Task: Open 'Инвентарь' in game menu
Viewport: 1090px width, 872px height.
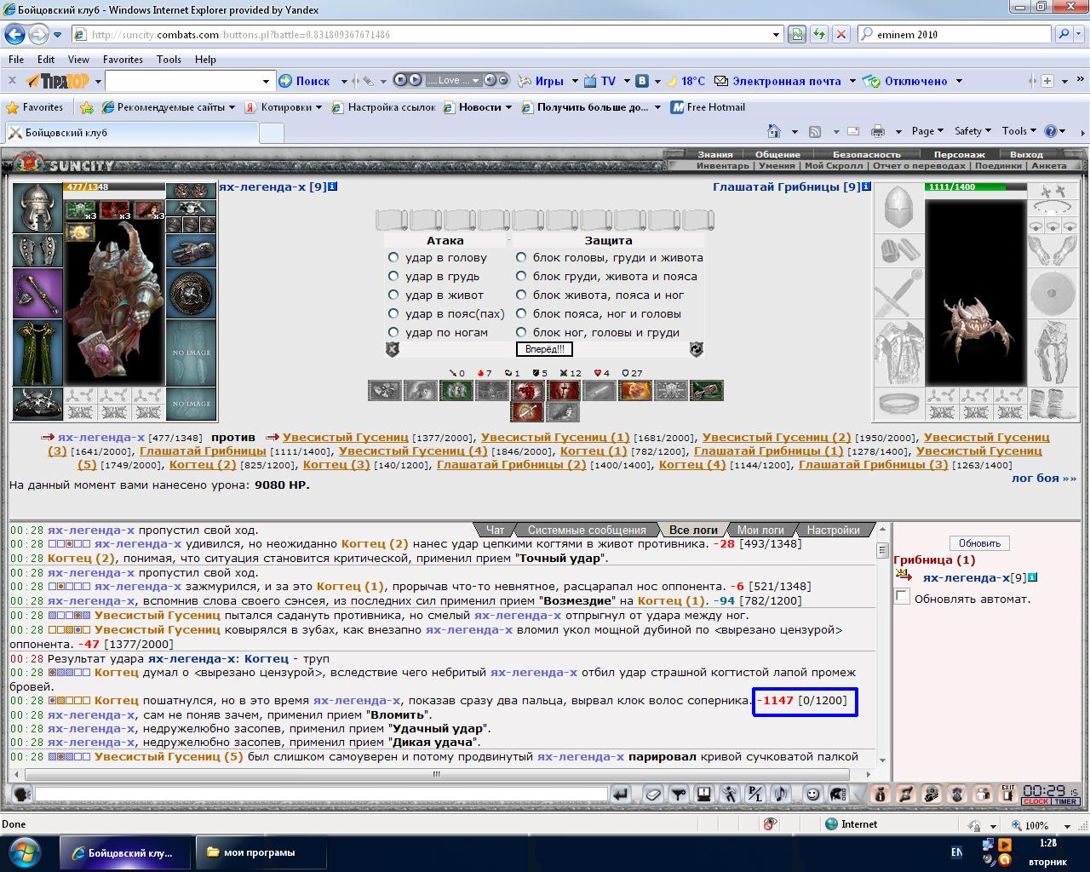Action: tap(723, 166)
